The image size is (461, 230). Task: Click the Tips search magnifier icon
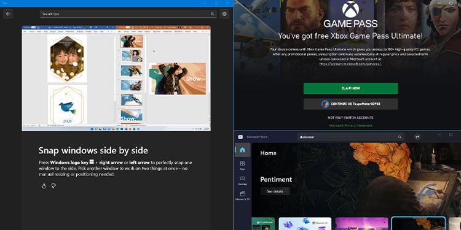click(x=212, y=13)
